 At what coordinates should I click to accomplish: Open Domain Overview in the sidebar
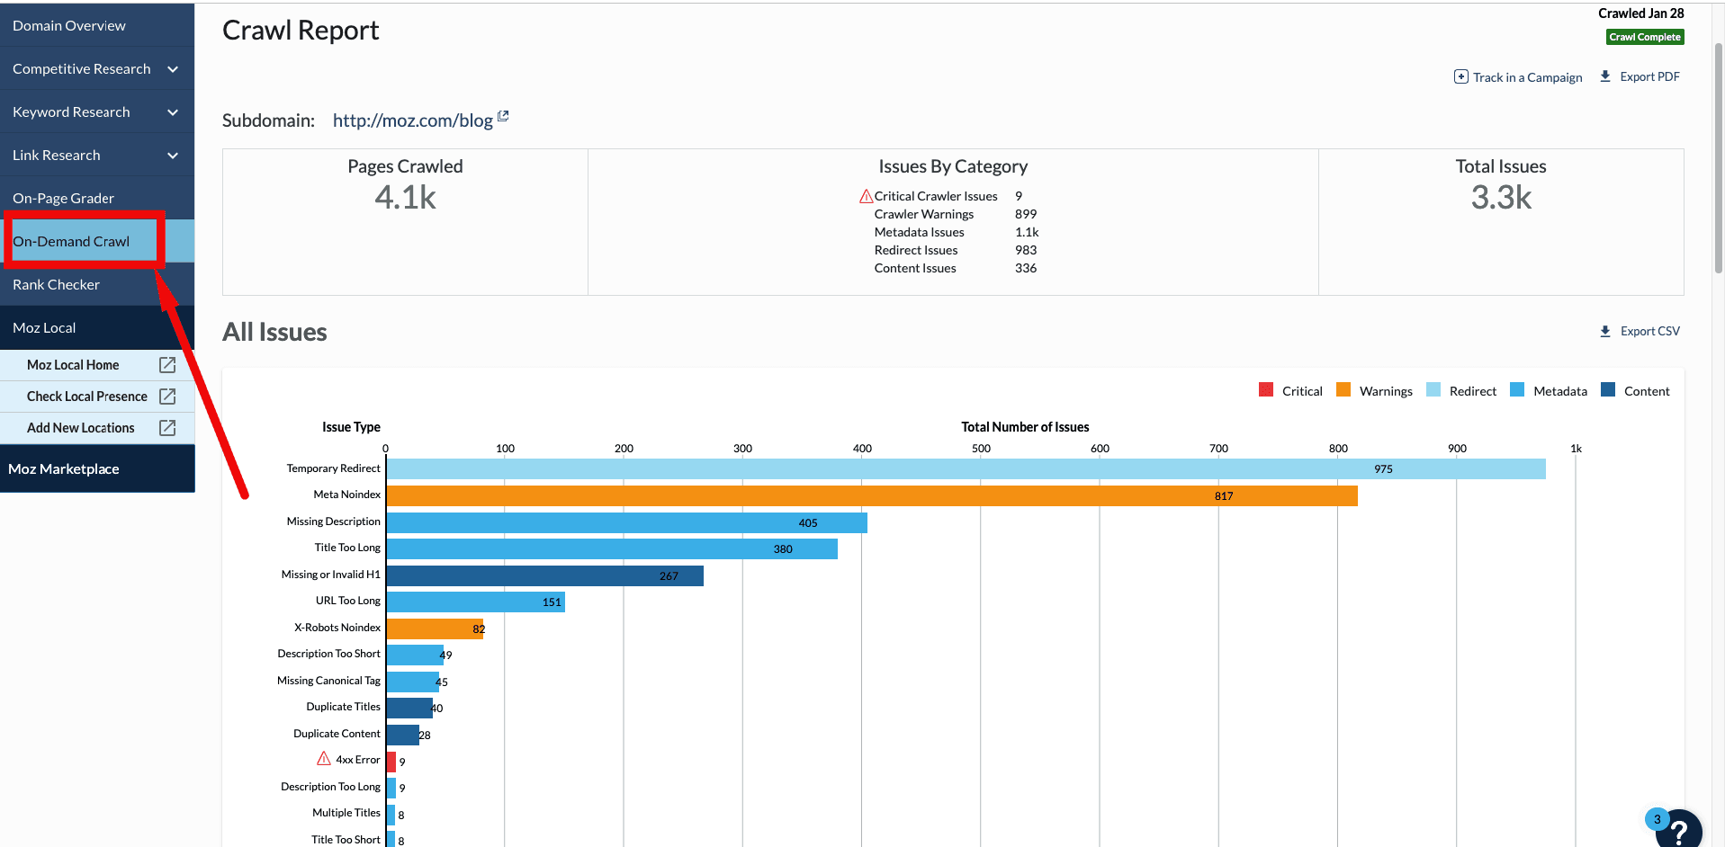[x=69, y=26]
